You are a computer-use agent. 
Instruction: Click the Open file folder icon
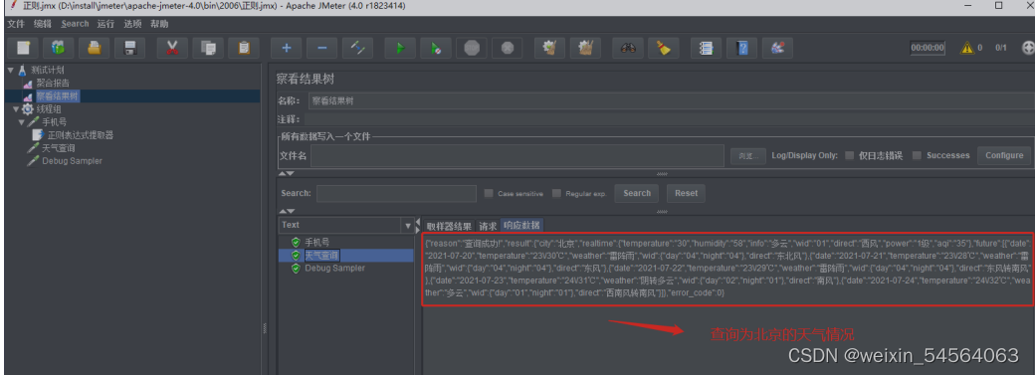pos(95,48)
